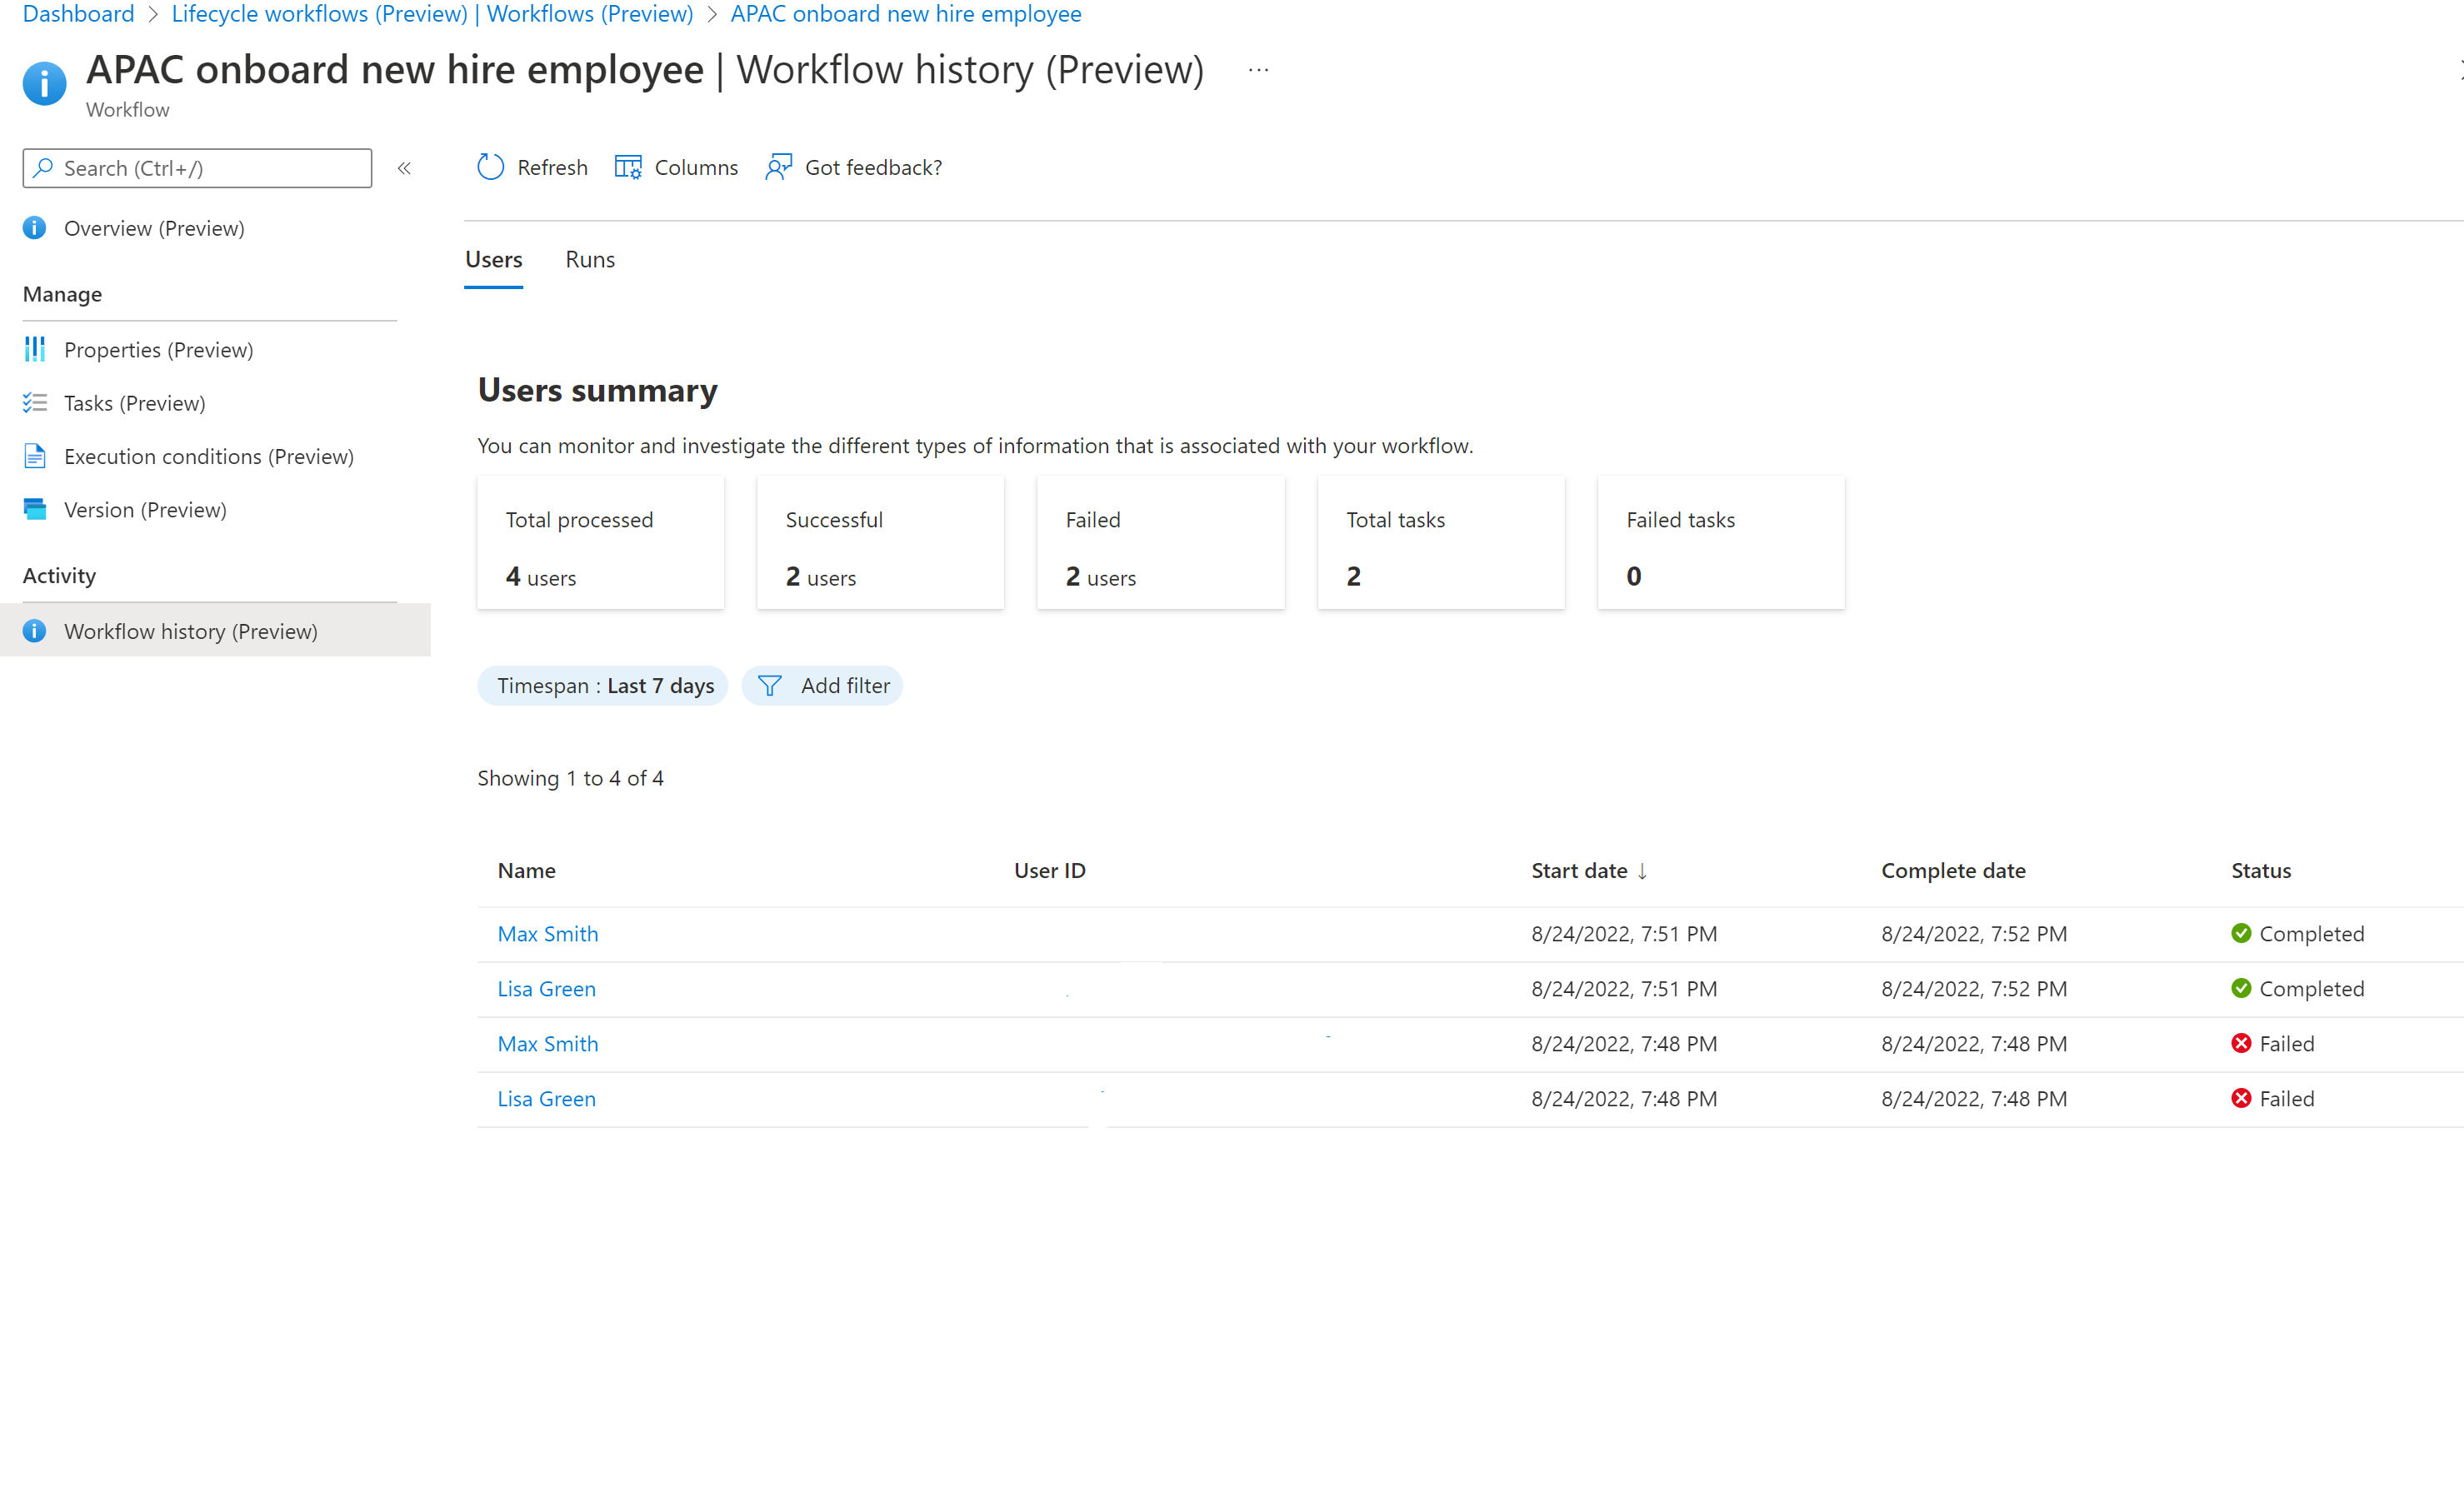Click Execution conditions (Preview) in sidebar

coord(207,456)
